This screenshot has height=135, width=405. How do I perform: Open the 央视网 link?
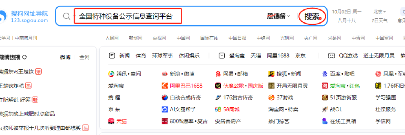pos(159,38)
